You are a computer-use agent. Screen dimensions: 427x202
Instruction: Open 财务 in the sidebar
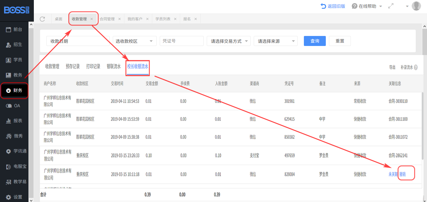[x=14, y=91]
